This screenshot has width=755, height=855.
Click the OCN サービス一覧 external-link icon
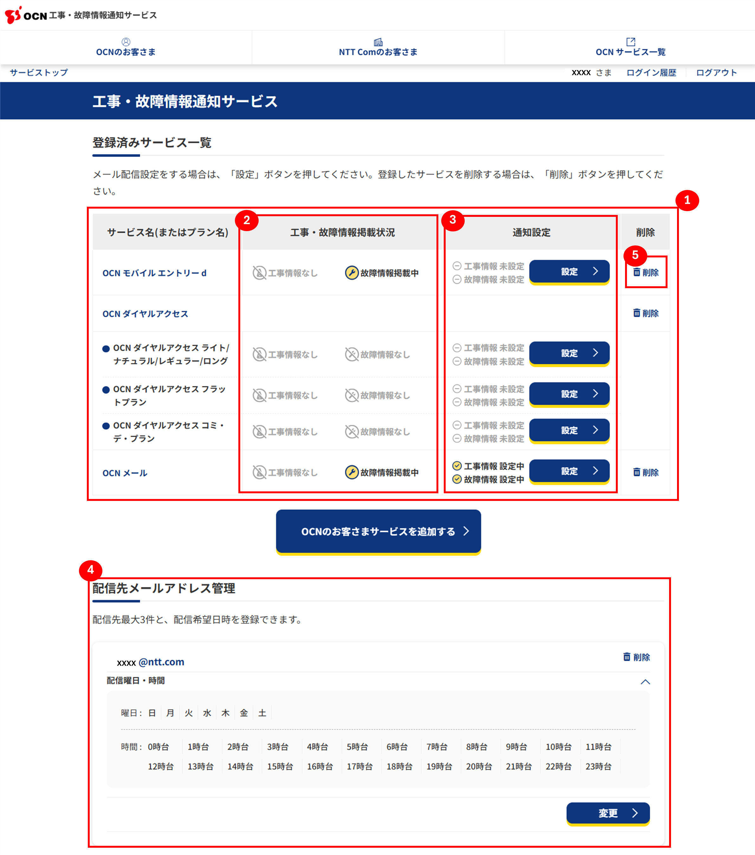coord(630,42)
